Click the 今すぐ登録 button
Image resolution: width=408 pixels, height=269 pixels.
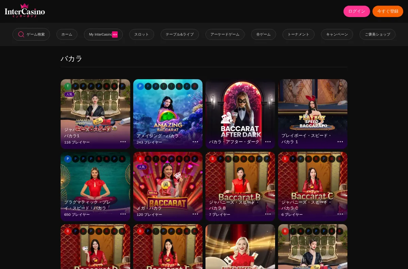point(388,11)
